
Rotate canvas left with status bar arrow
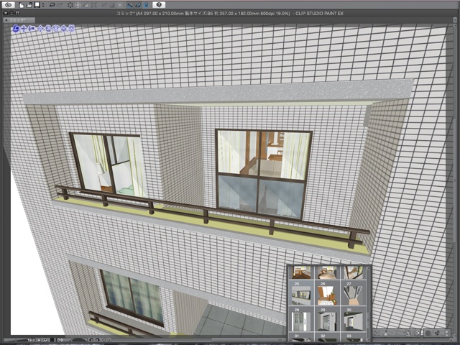click(91, 340)
